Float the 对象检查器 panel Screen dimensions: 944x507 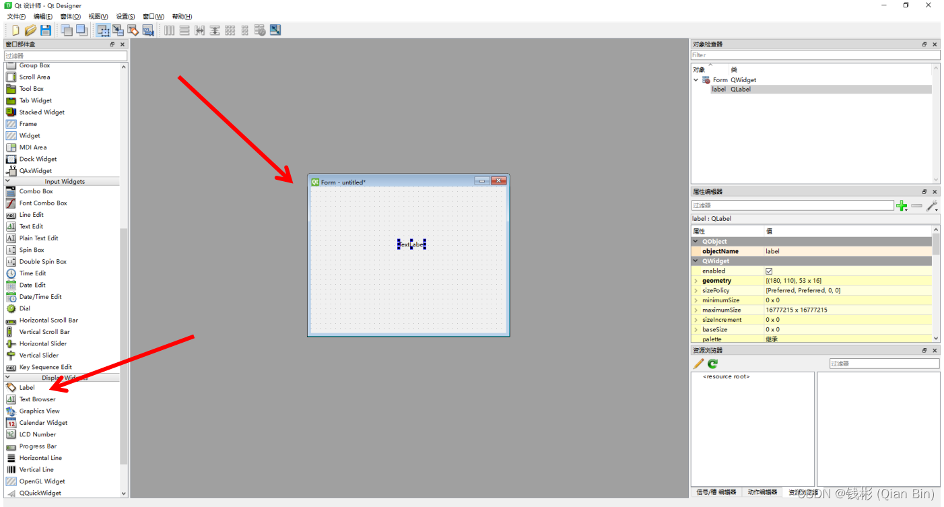(x=924, y=44)
